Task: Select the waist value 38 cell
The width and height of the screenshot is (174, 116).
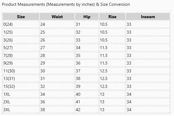Action: (x=57, y=110)
